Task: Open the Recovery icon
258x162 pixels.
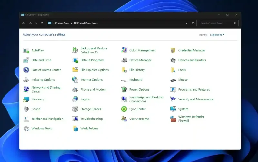Action: pyautogui.click(x=26, y=99)
